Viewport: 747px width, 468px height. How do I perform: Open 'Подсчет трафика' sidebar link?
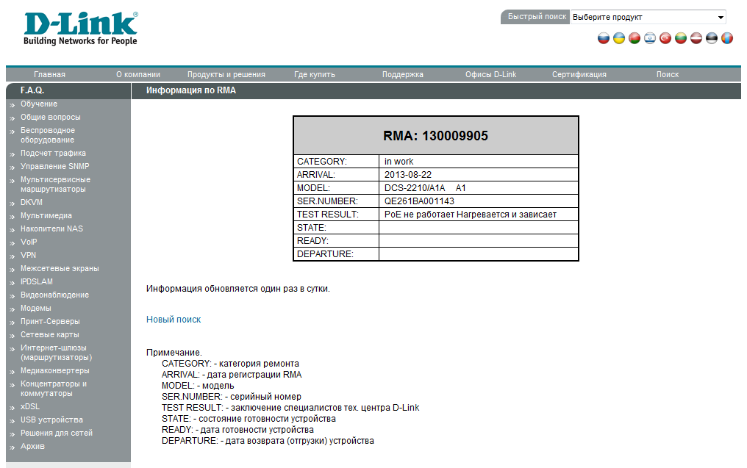tap(53, 154)
